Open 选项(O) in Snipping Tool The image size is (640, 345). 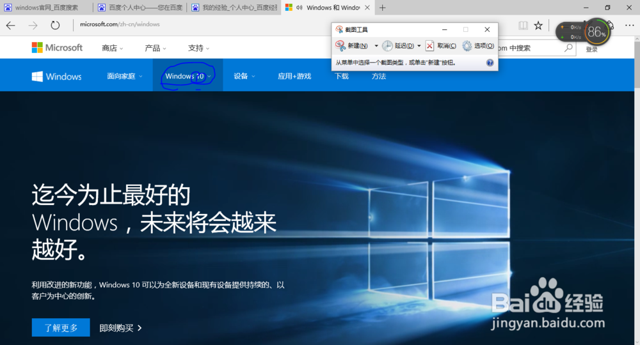coord(478,45)
